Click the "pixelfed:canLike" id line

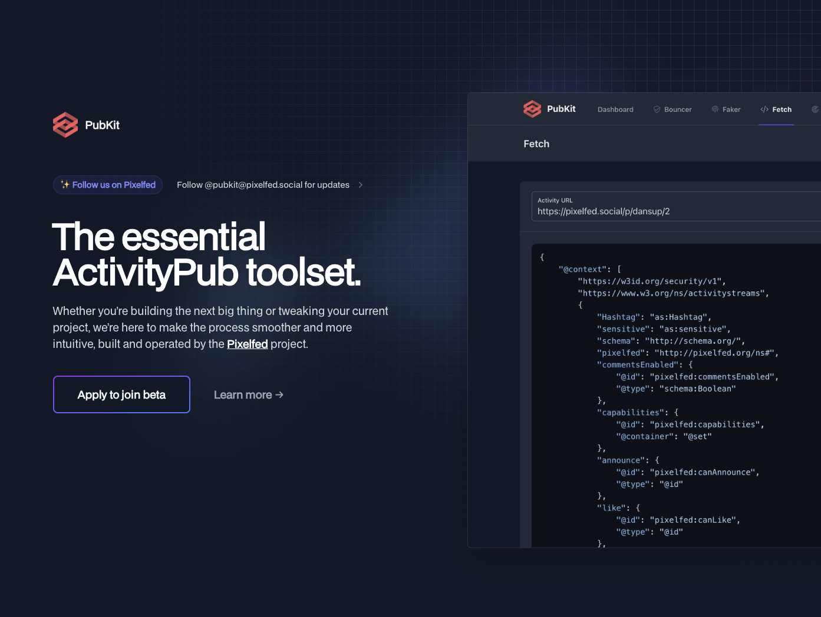(x=678, y=520)
